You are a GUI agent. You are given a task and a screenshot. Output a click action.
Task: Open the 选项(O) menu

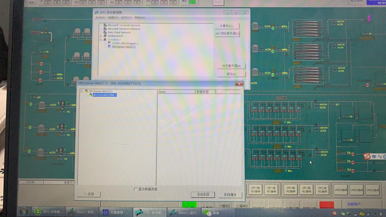(126, 18)
